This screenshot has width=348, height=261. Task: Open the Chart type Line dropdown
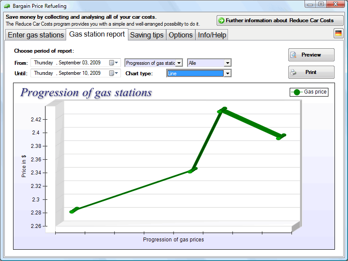point(227,74)
